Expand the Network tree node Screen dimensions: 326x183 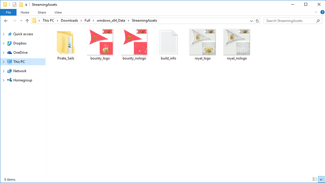click(4, 71)
